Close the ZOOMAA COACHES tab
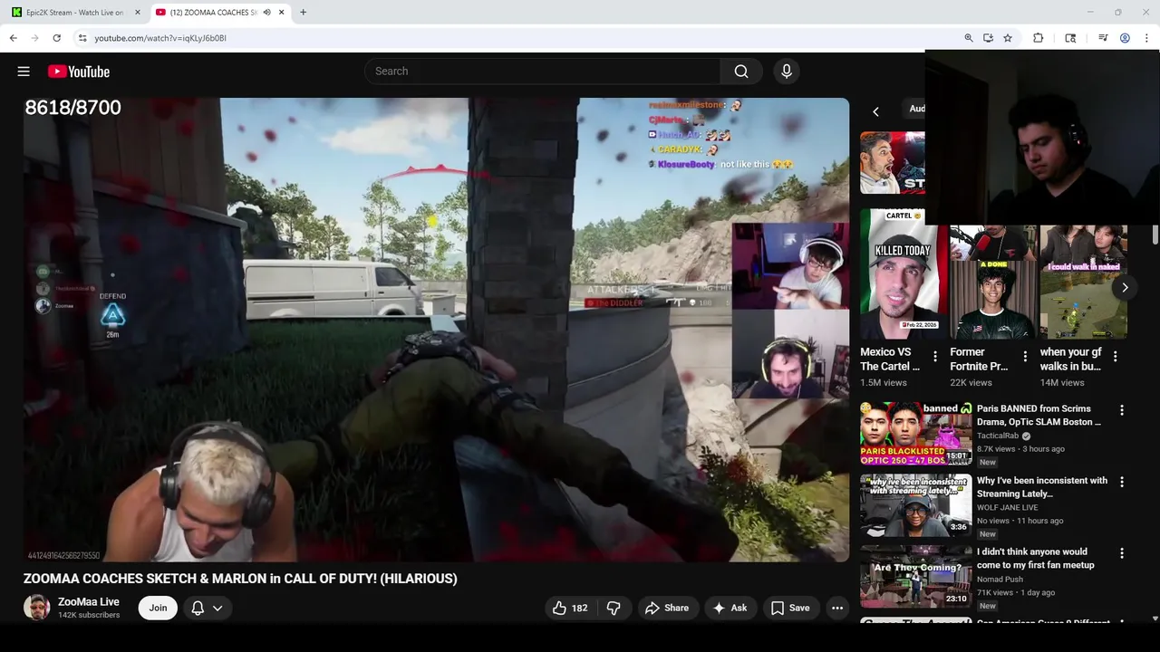This screenshot has height=652, width=1160. (282, 13)
